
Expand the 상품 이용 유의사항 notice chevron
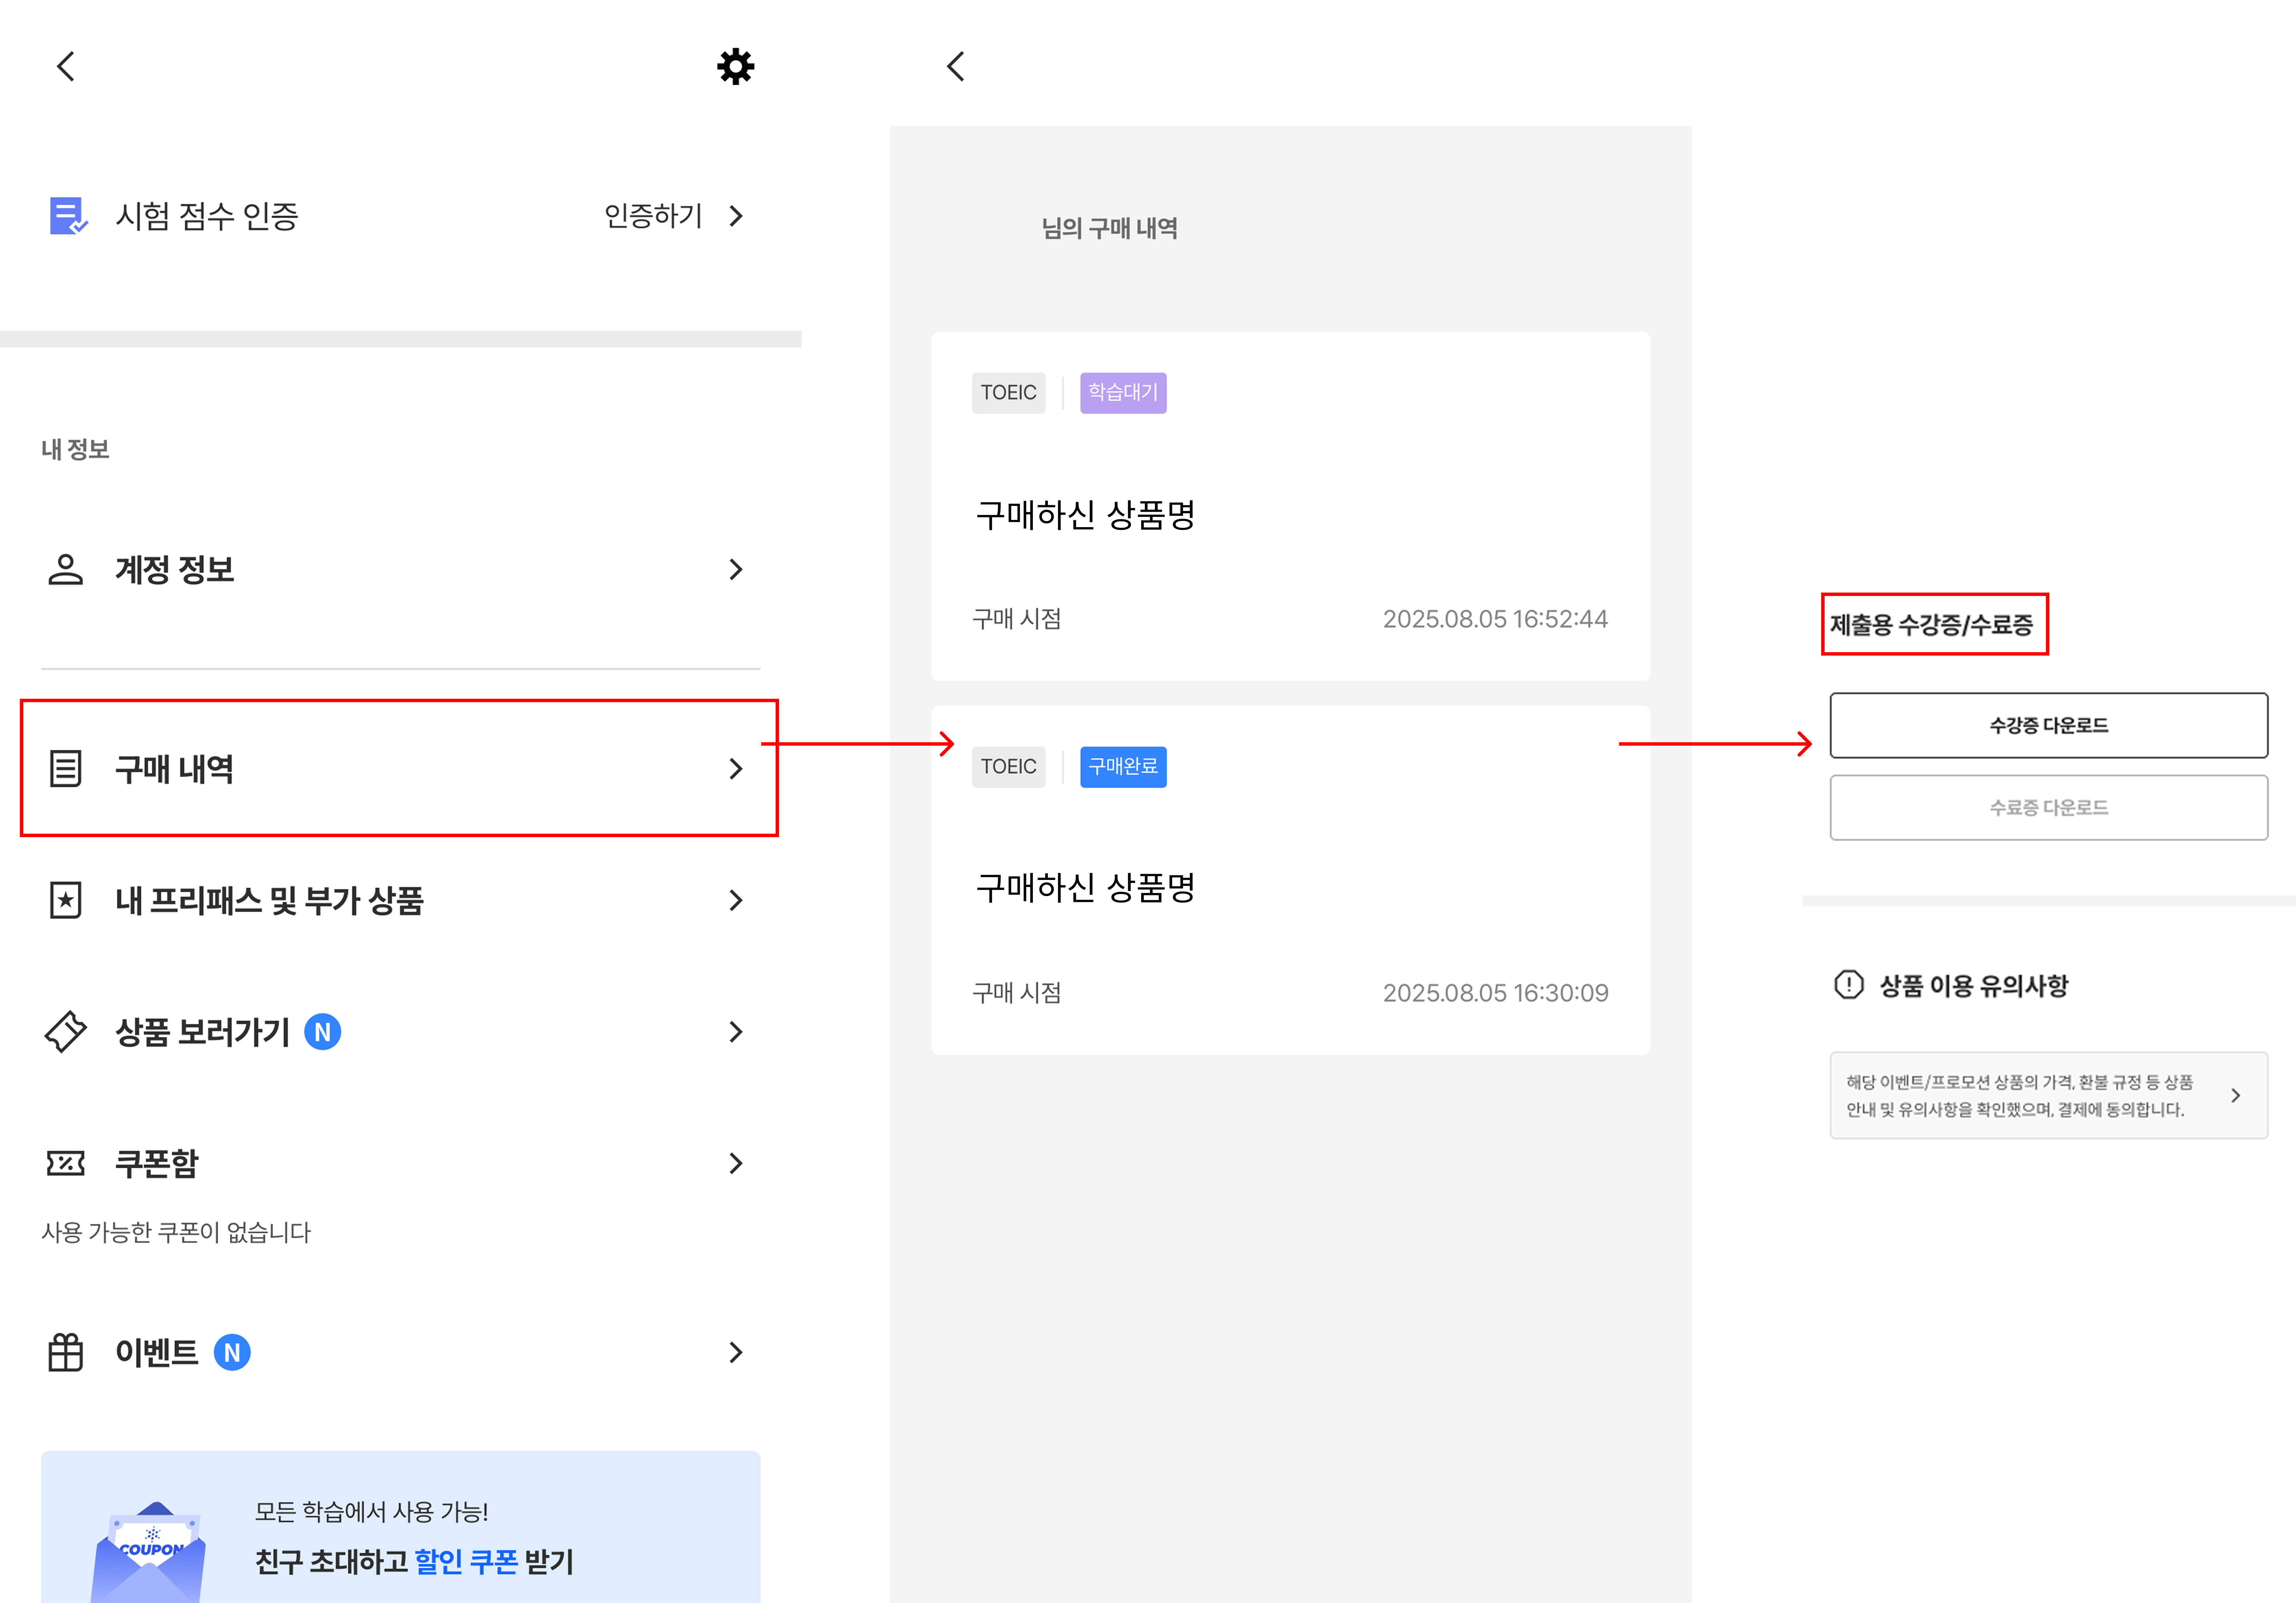pos(2236,1096)
